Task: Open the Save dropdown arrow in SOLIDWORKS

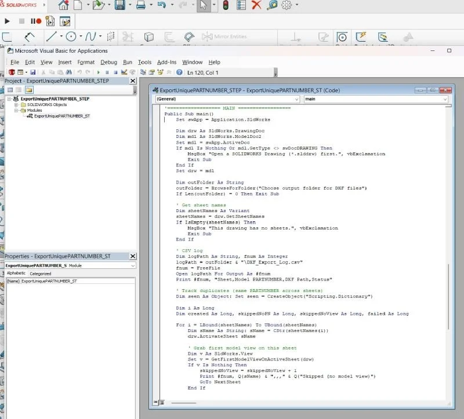Action: click(x=130, y=5)
